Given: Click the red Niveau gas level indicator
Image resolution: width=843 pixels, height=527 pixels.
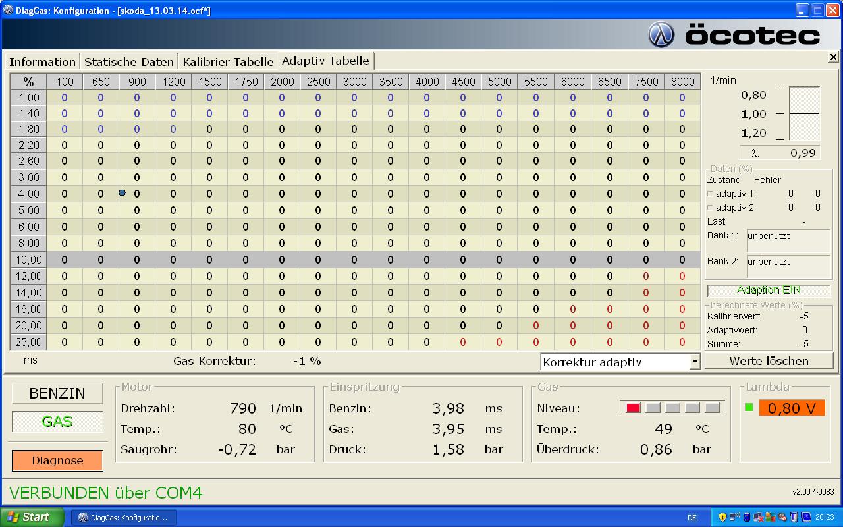Looking at the screenshot, I should (633, 408).
